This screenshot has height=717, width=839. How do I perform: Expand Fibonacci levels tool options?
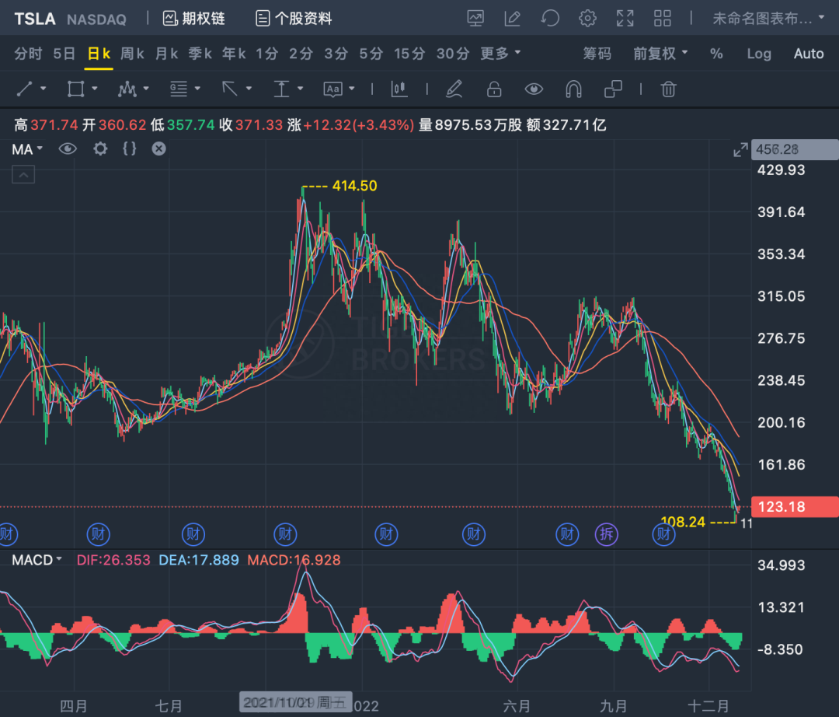[x=197, y=89]
